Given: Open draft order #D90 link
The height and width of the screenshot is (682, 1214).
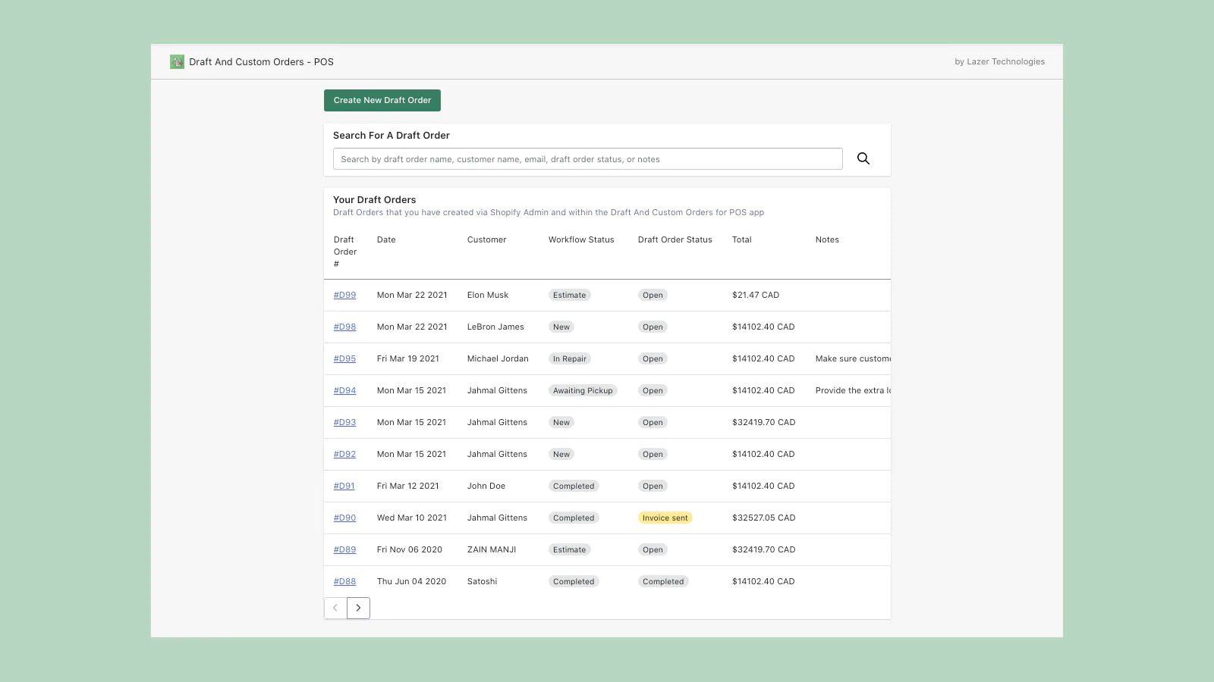Looking at the screenshot, I should tap(344, 518).
